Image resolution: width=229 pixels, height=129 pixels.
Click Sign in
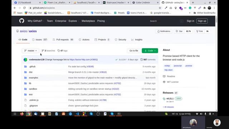pyautogui.click(x=190, y=21)
